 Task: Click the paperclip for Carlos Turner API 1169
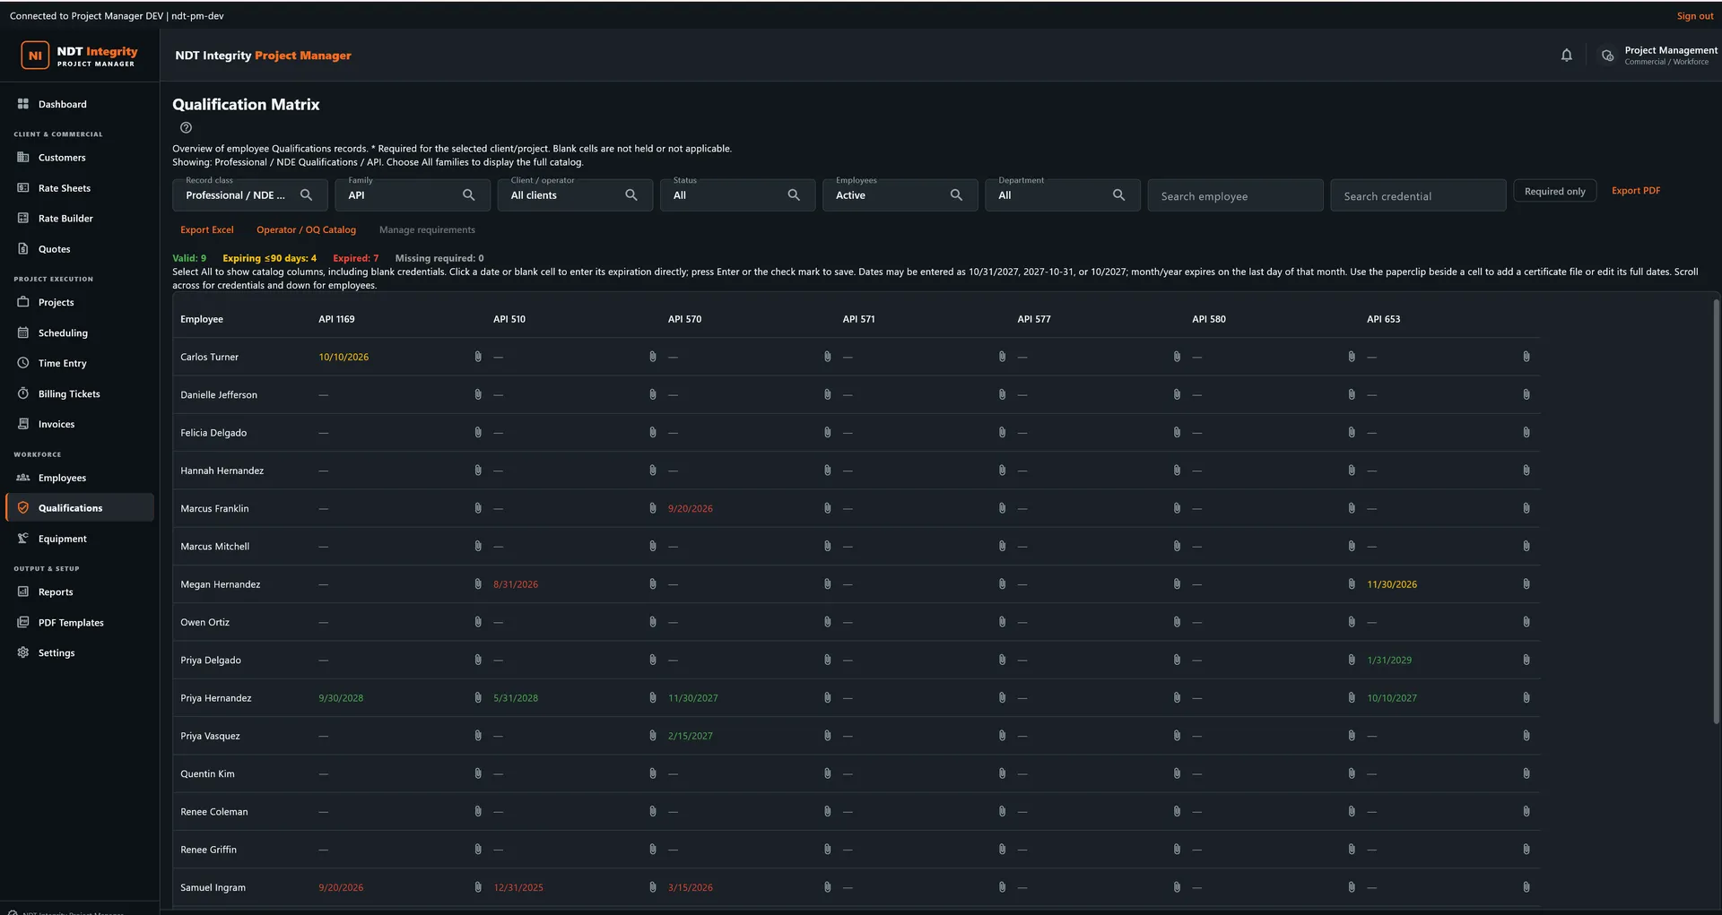pyautogui.click(x=477, y=357)
